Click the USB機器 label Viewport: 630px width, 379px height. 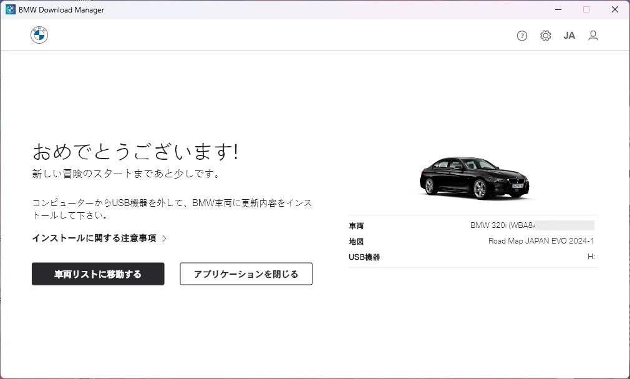364,257
